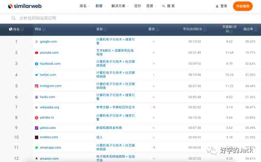The height and width of the screenshot is (162, 261).
Task: Click the 登录 login link
Action: 221,6
